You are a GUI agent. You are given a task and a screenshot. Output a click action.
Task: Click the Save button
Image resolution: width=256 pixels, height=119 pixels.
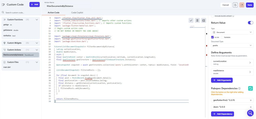coord(250,5)
